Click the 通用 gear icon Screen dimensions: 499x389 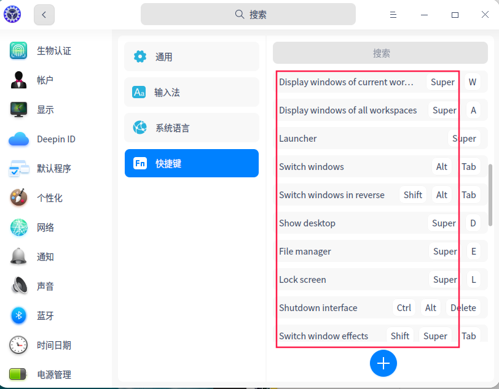click(x=140, y=56)
